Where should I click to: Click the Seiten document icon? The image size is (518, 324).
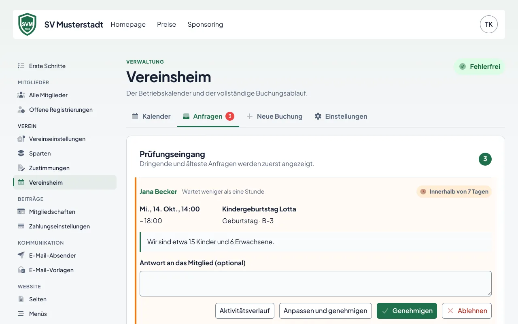21,299
